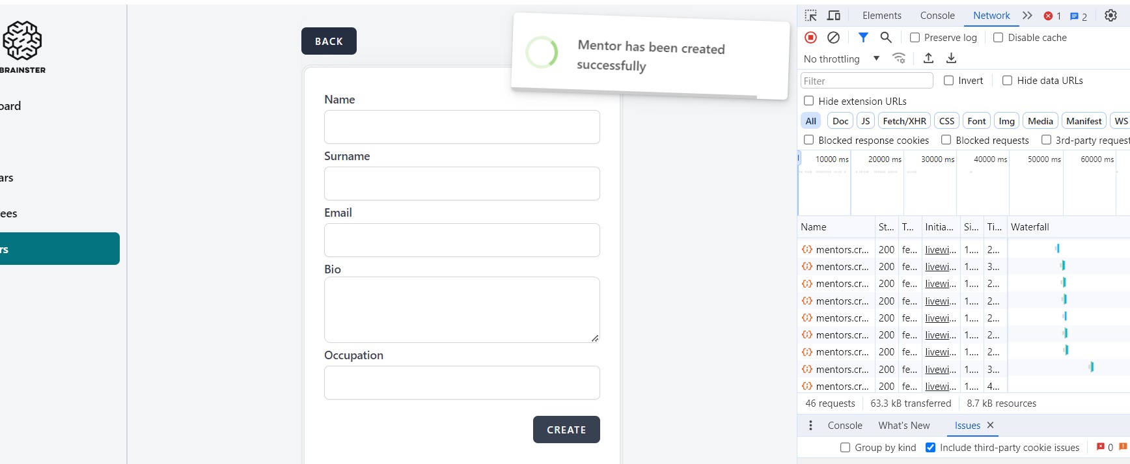This screenshot has height=464, width=1130.
Task: Open the No throttling dropdown
Action: (842, 59)
